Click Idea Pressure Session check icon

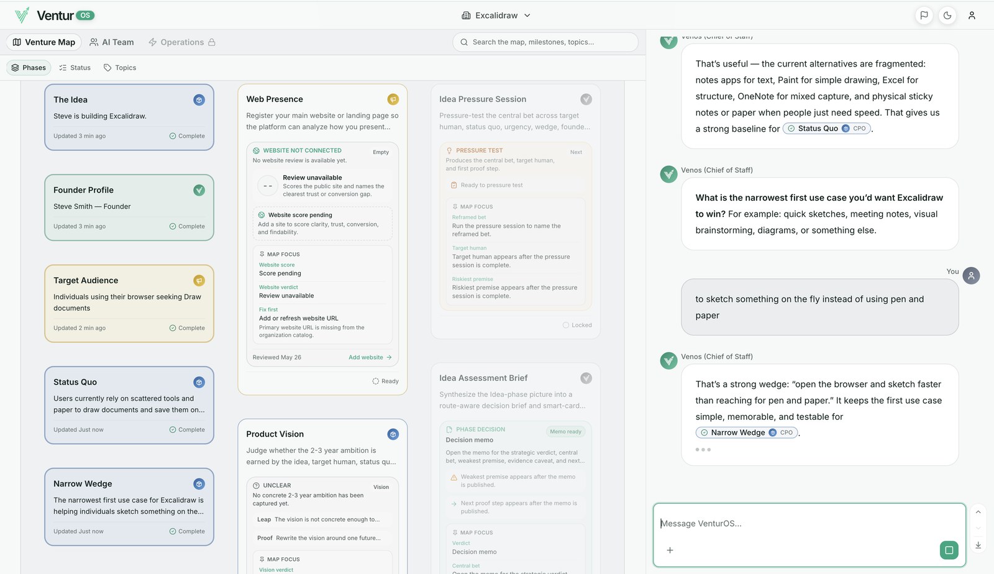pos(586,99)
